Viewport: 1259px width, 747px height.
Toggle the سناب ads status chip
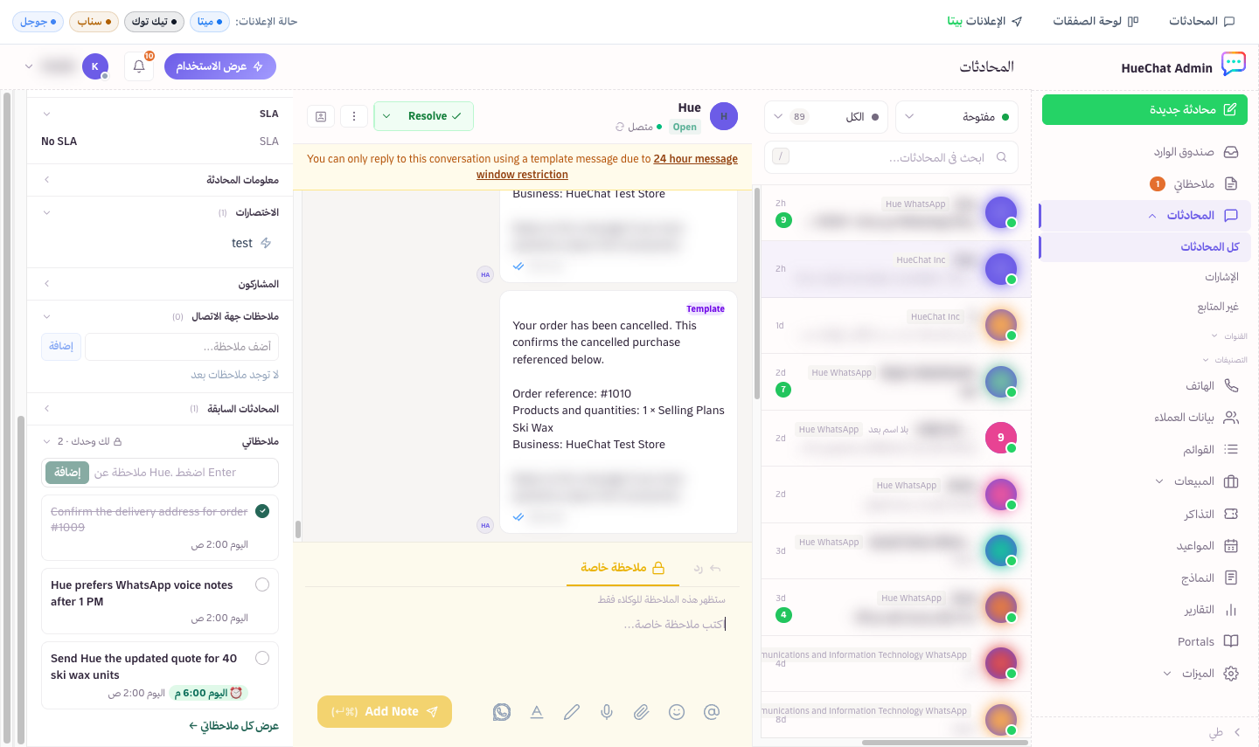click(94, 21)
